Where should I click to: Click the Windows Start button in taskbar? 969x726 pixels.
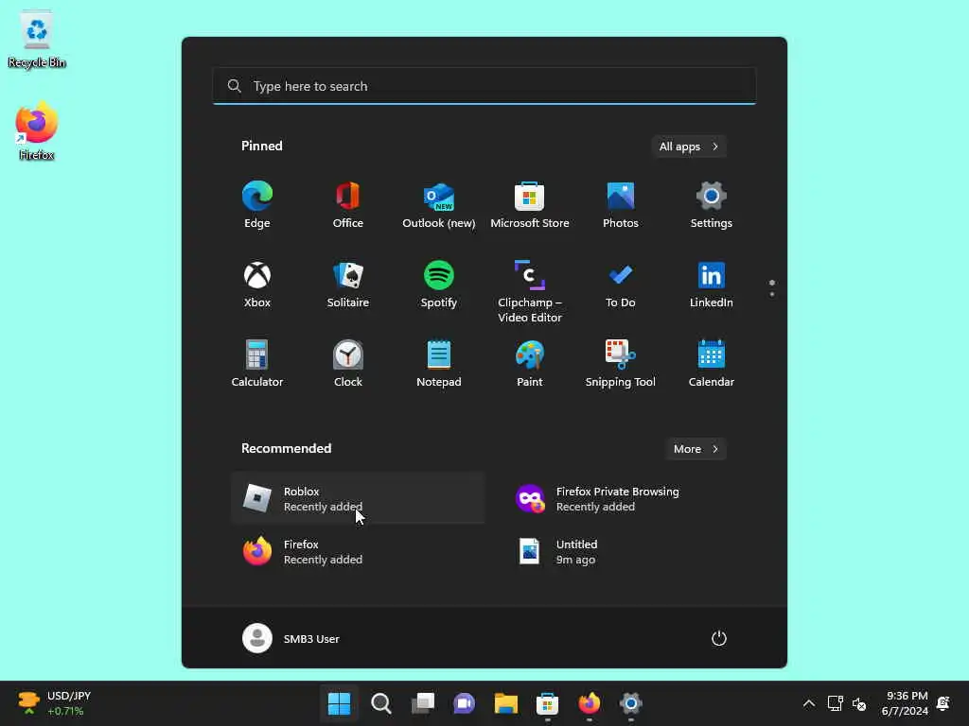[x=340, y=703]
